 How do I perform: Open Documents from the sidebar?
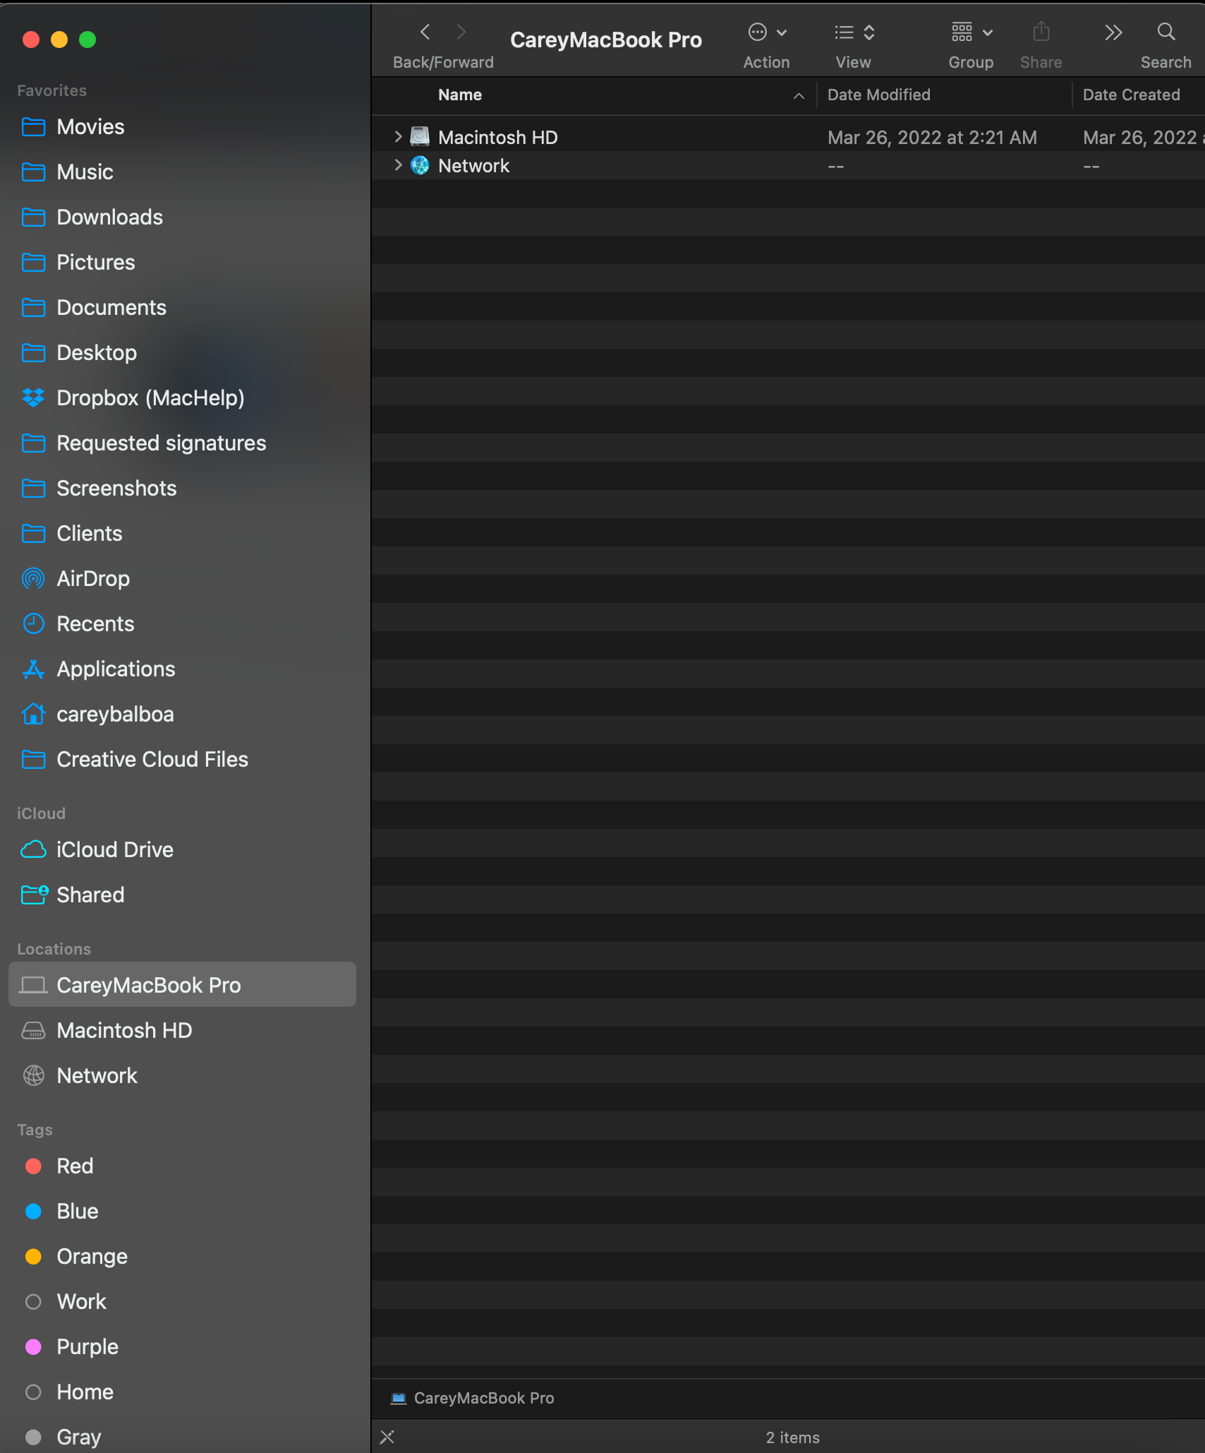tap(182, 308)
